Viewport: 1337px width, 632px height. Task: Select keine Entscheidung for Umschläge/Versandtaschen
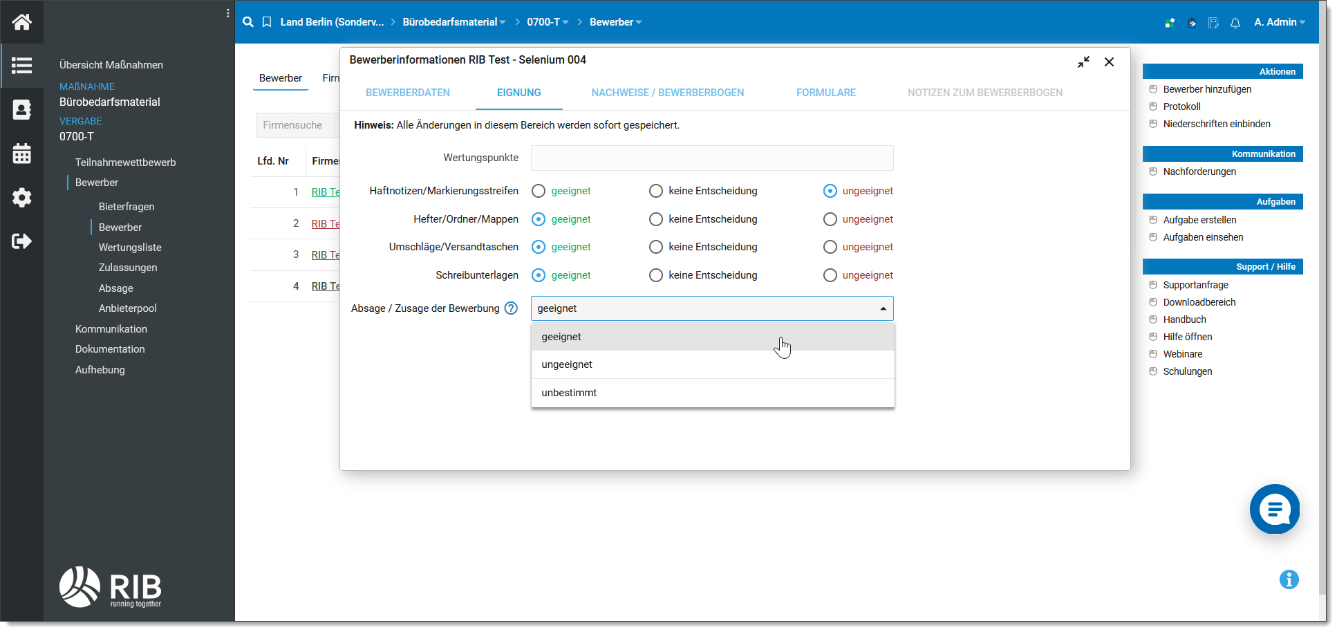tap(656, 247)
